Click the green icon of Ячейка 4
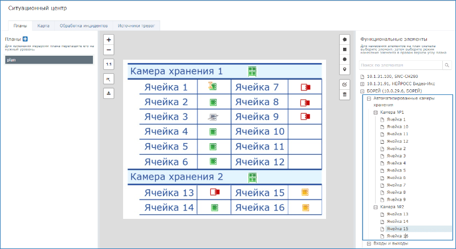 click(x=213, y=132)
